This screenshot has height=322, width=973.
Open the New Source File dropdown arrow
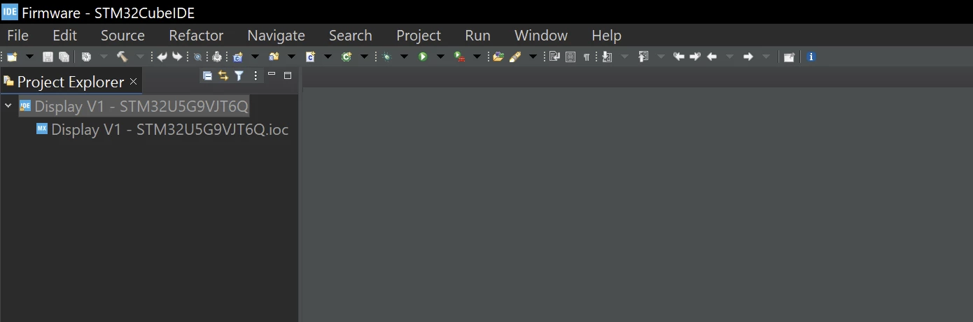click(x=328, y=57)
